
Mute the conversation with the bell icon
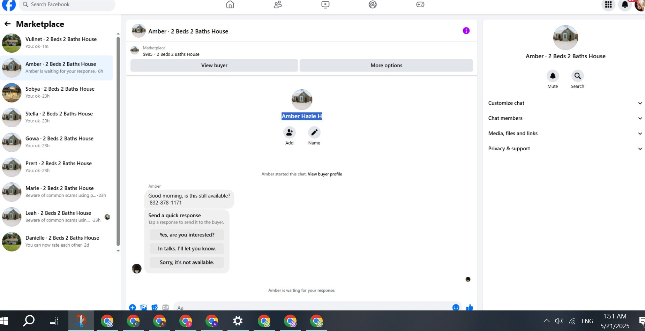(553, 76)
